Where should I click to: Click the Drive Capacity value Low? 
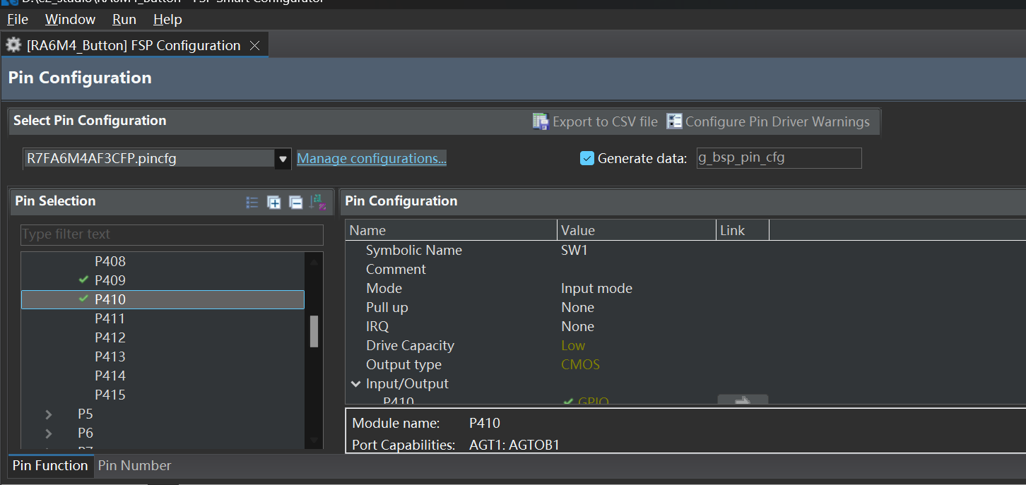(x=573, y=346)
